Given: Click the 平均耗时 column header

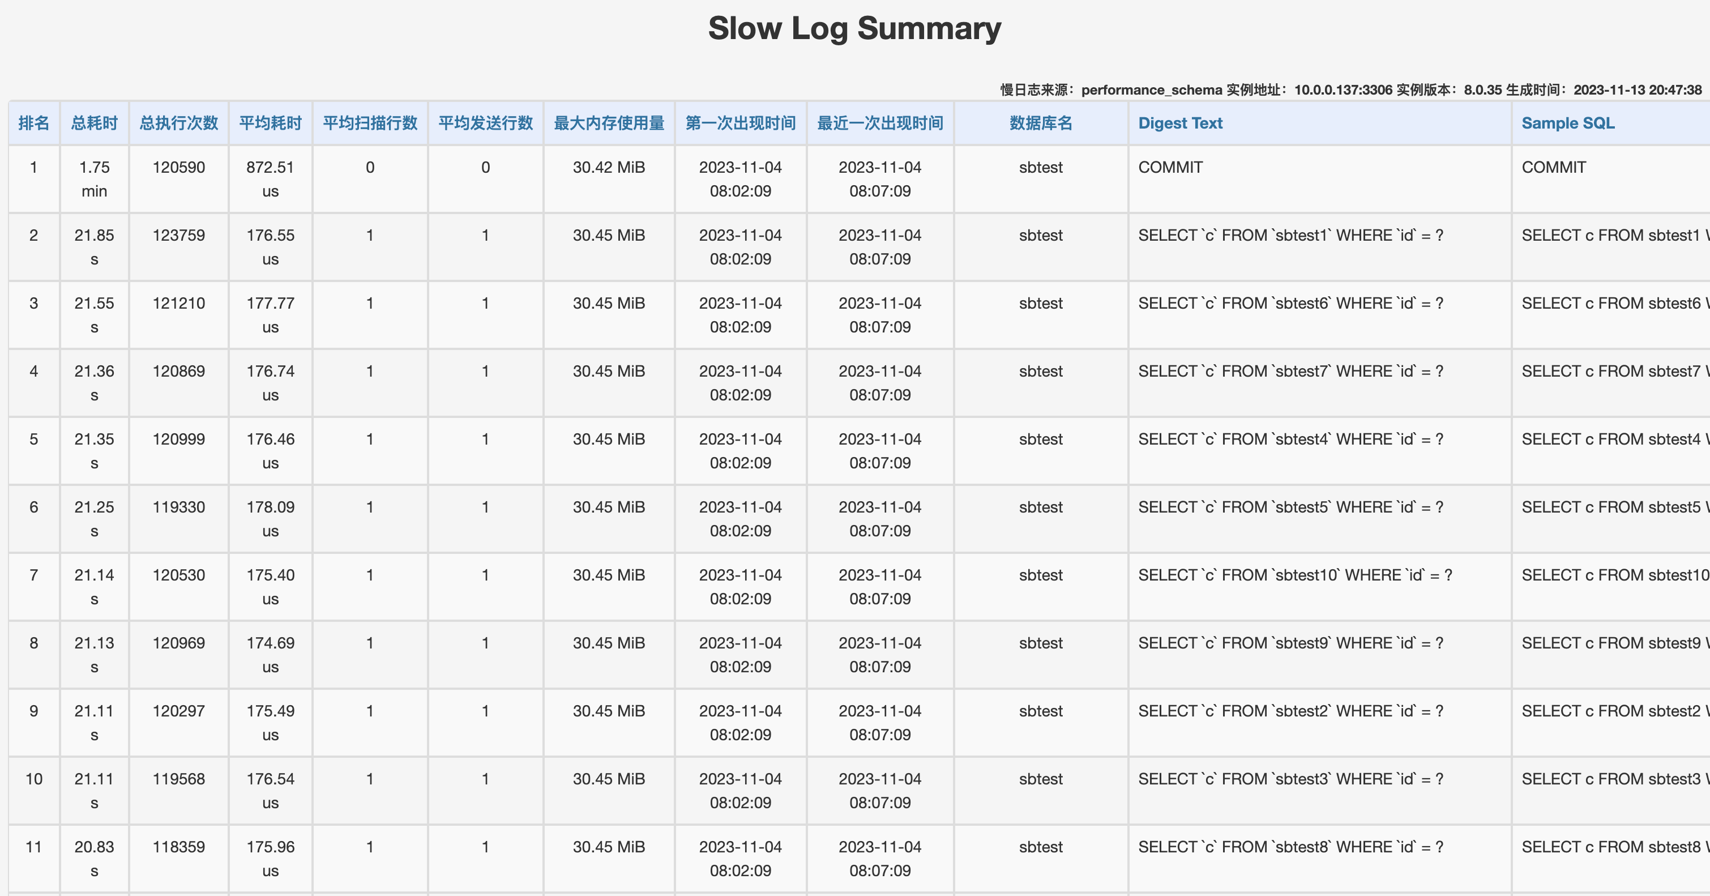Looking at the screenshot, I should tap(270, 123).
